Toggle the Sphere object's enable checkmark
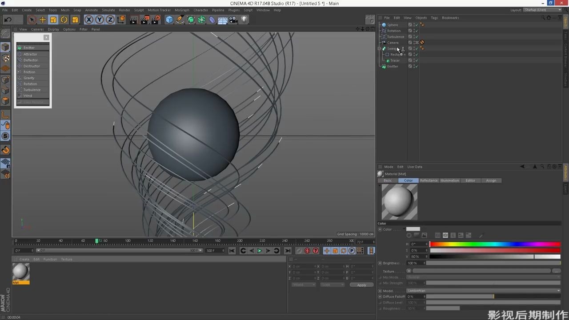569x320 pixels. pos(417,25)
